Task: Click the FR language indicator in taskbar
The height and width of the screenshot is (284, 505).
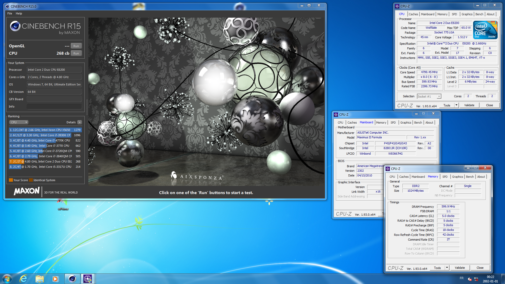Action: click(x=462, y=278)
